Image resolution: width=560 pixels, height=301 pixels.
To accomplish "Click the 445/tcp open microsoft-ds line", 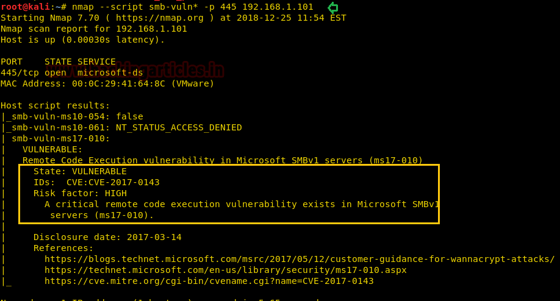I will [72, 73].
